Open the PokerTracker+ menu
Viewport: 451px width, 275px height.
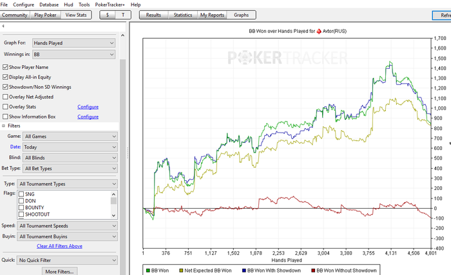110,5
